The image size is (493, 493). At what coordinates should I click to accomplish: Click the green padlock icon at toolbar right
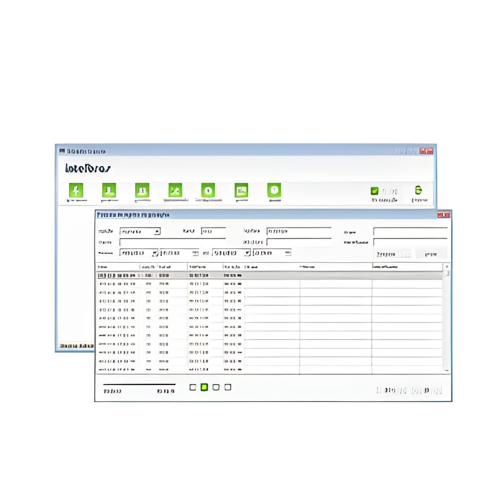coord(419,190)
